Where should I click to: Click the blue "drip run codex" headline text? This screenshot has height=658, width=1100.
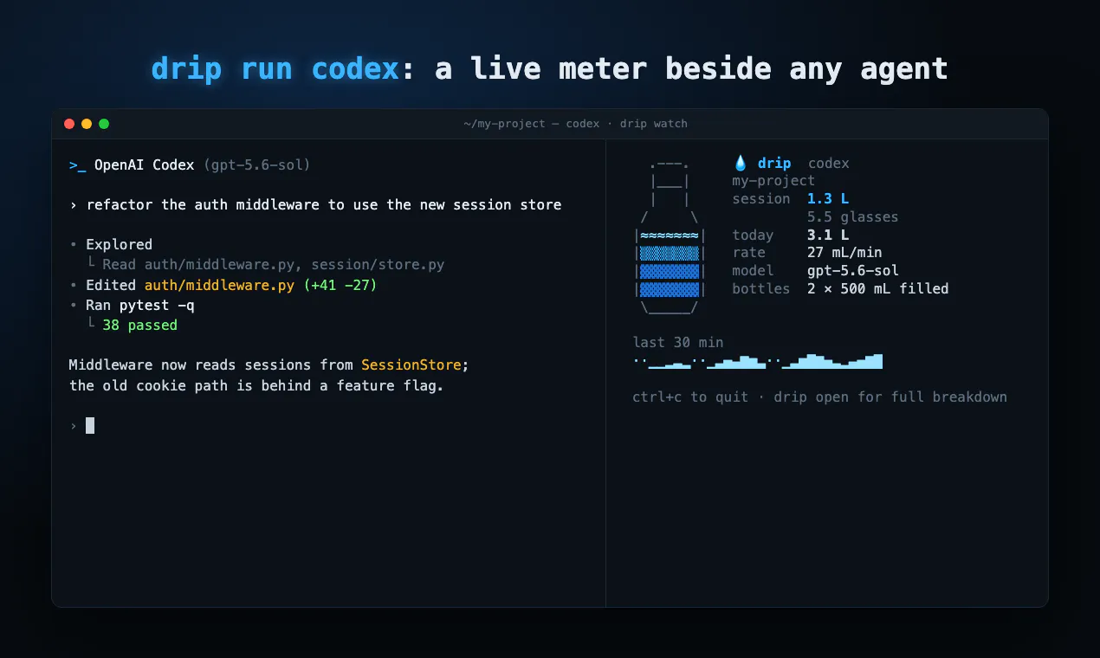(x=275, y=68)
